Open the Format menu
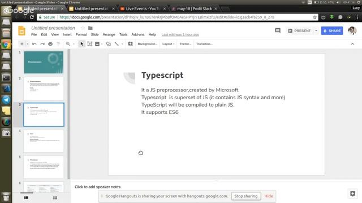The width and height of the screenshot is (362, 203). click(81, 34)
